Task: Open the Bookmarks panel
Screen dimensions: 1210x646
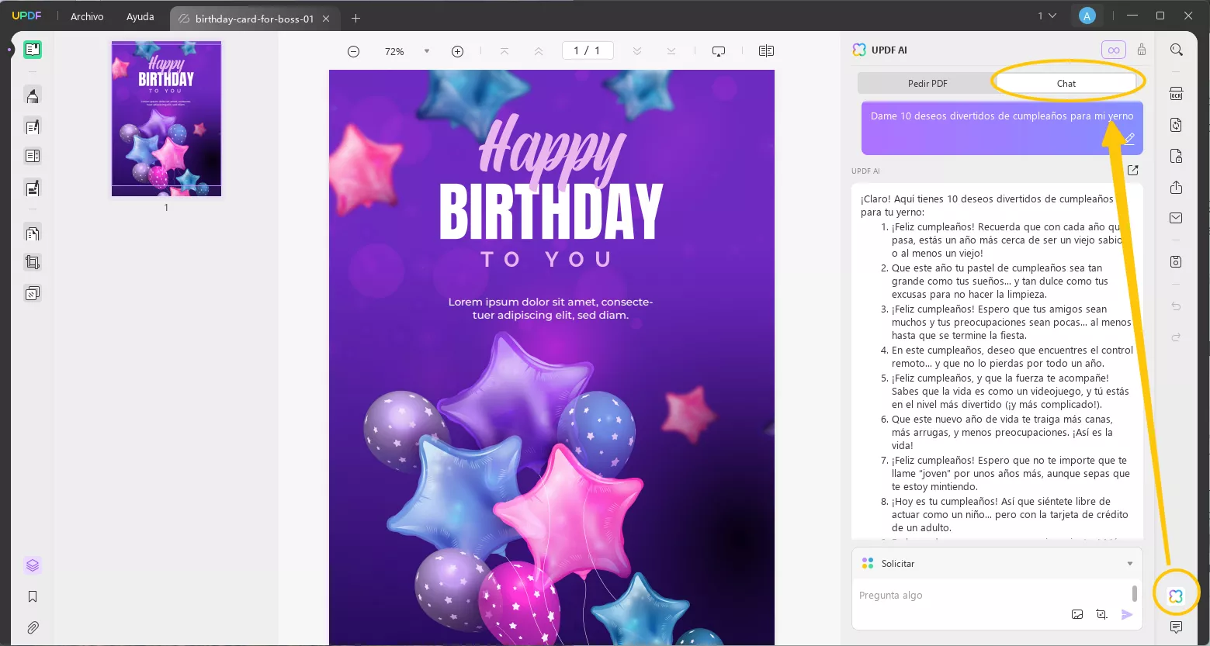Action: click(x=33, y=596)
